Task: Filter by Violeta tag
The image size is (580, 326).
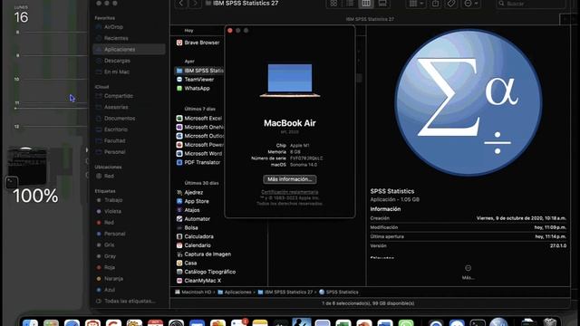Action: pos(112,211)
